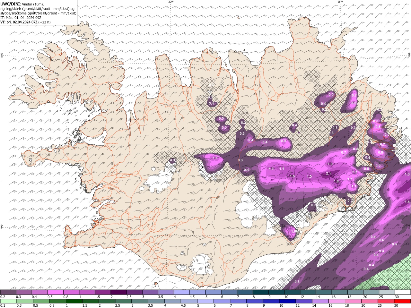Click the '0.9' precipitation value on the map
411x308 pixels.
(x=283, y=141)
